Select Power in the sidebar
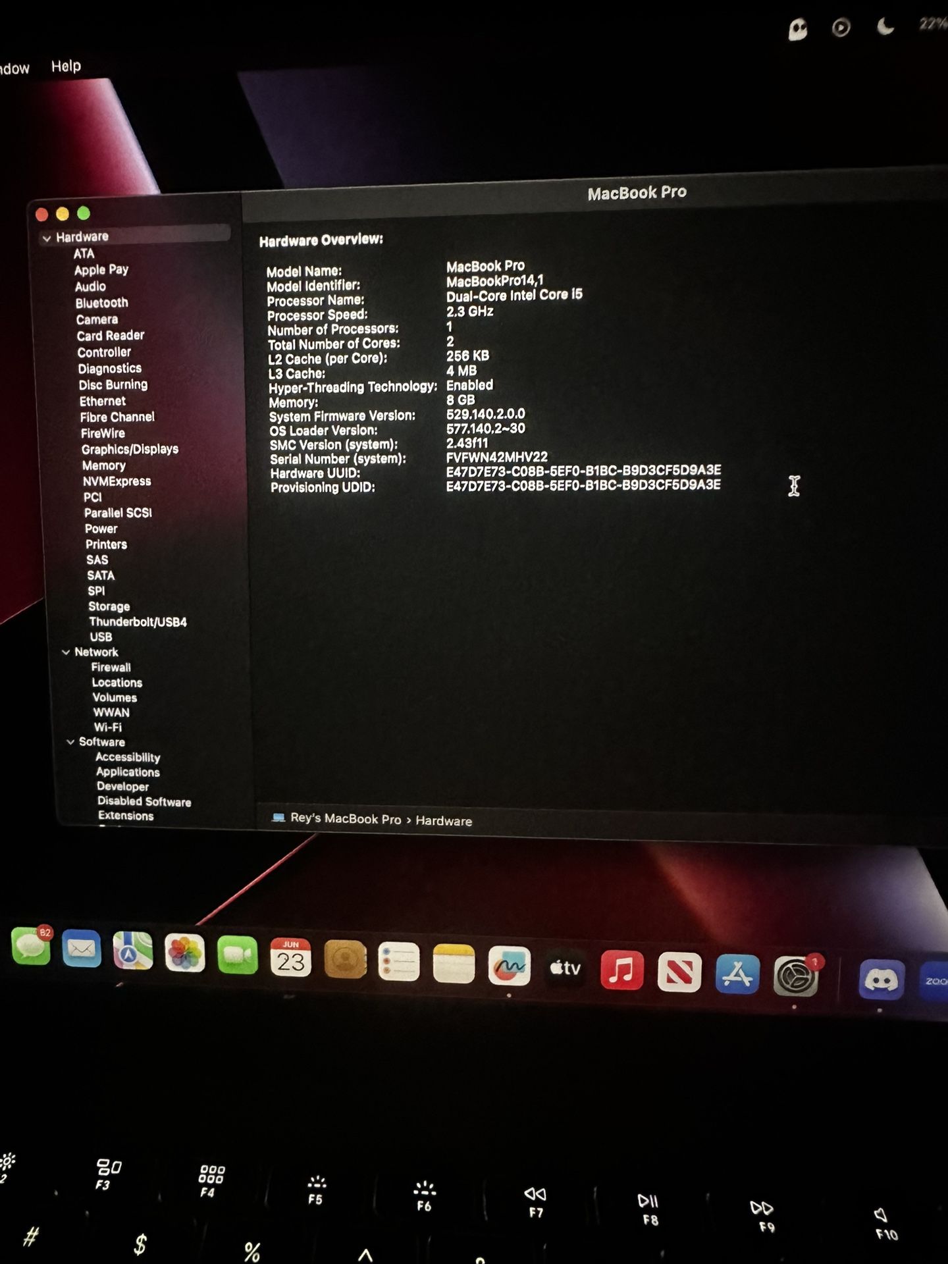The height and width of the screenshot is (1264, 948). pyautogui.click(x=101, y=529)
